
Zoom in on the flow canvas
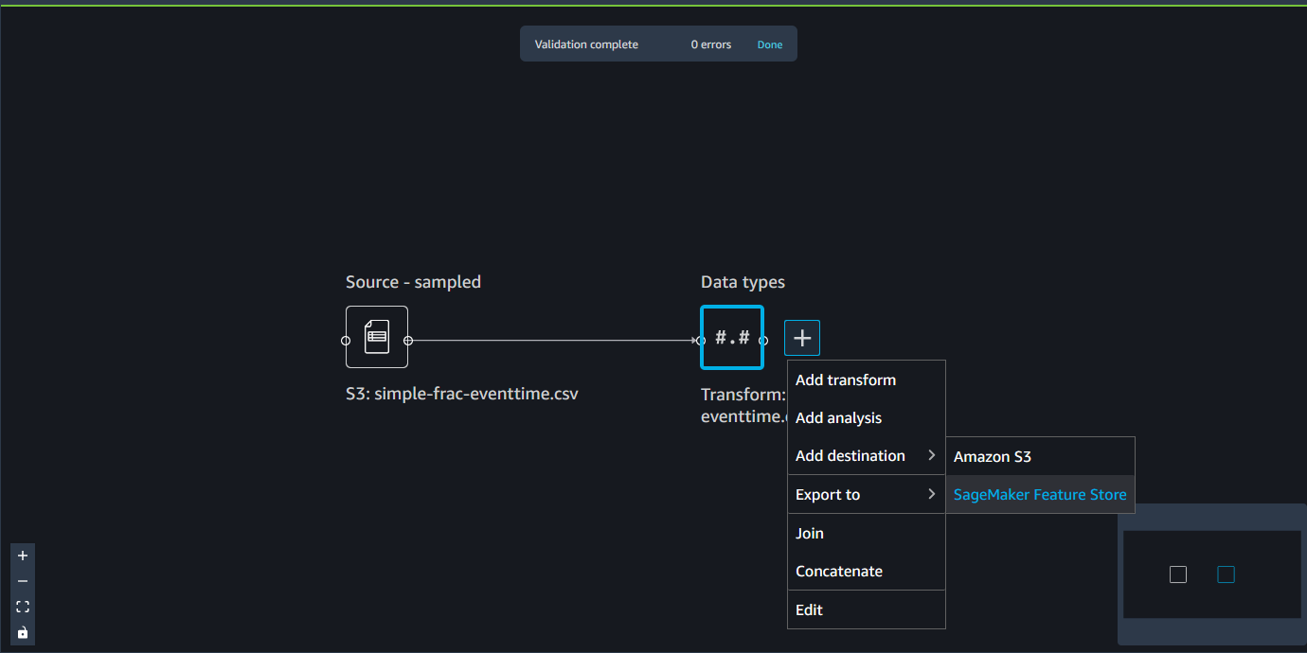22,556
